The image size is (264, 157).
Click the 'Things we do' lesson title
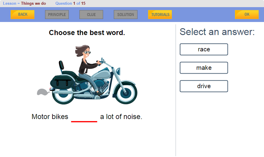(33, 4)
